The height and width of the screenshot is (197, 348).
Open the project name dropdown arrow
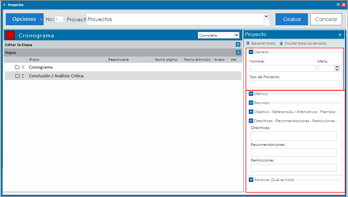[266, 17]
